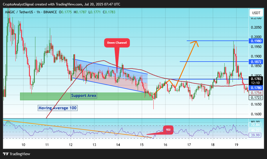Click the 39.99 RSI value tag
Screen dimensions: 267x159
click(255, 135)
